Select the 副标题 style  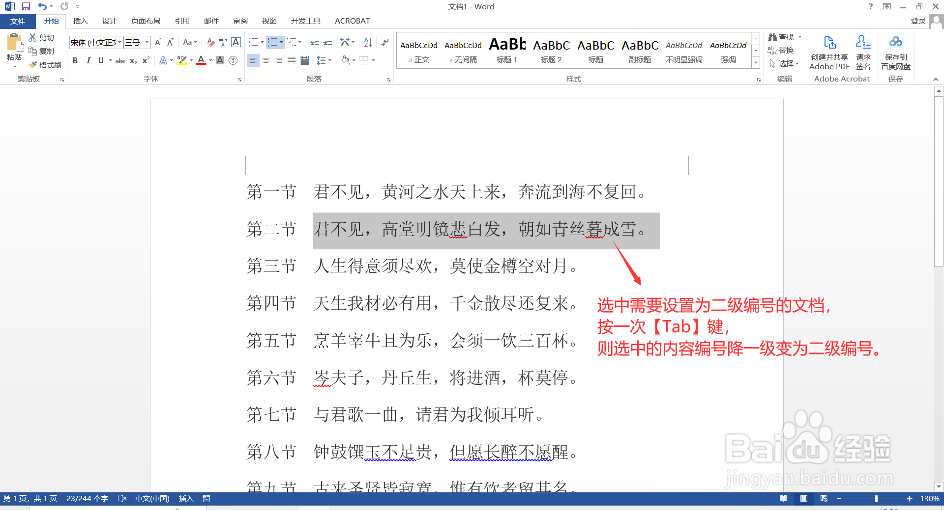click(640, 51)
